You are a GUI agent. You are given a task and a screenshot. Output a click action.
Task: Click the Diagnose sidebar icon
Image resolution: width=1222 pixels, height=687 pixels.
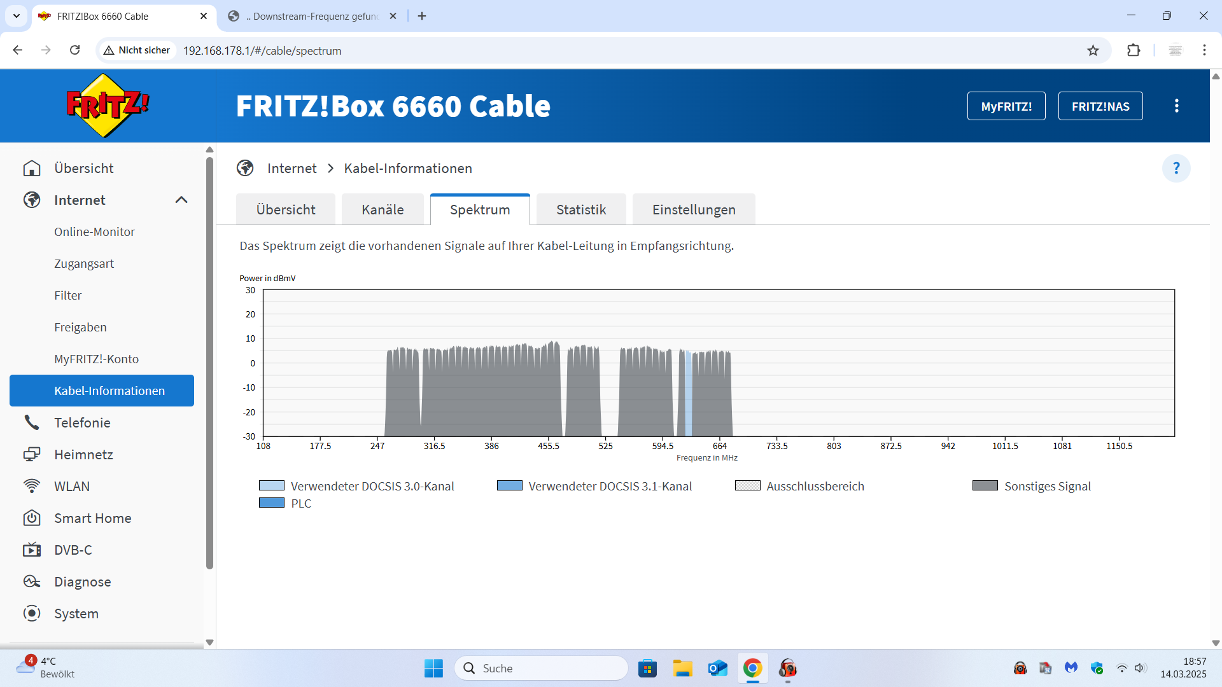(x=32, y=581)
